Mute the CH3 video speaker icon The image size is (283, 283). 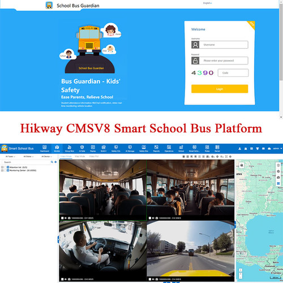[66, 279]
